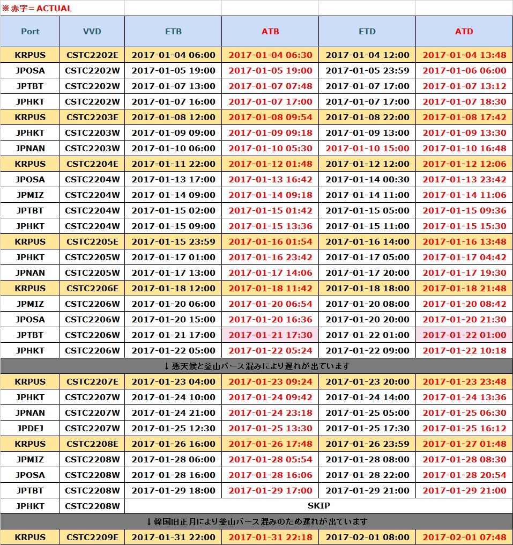Select ETD value 2017-01-05 23:59
513x545 pixels.
point(367,71)
